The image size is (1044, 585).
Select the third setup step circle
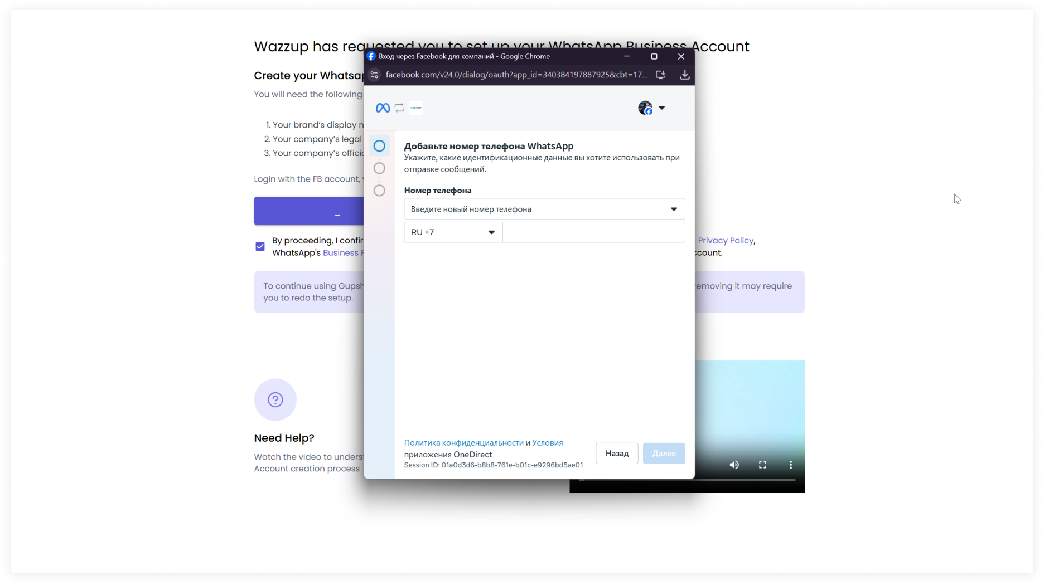(379, 191)
